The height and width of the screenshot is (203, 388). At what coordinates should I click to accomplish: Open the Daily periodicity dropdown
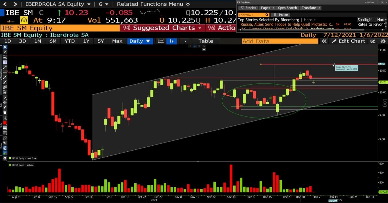pos(139,41)
